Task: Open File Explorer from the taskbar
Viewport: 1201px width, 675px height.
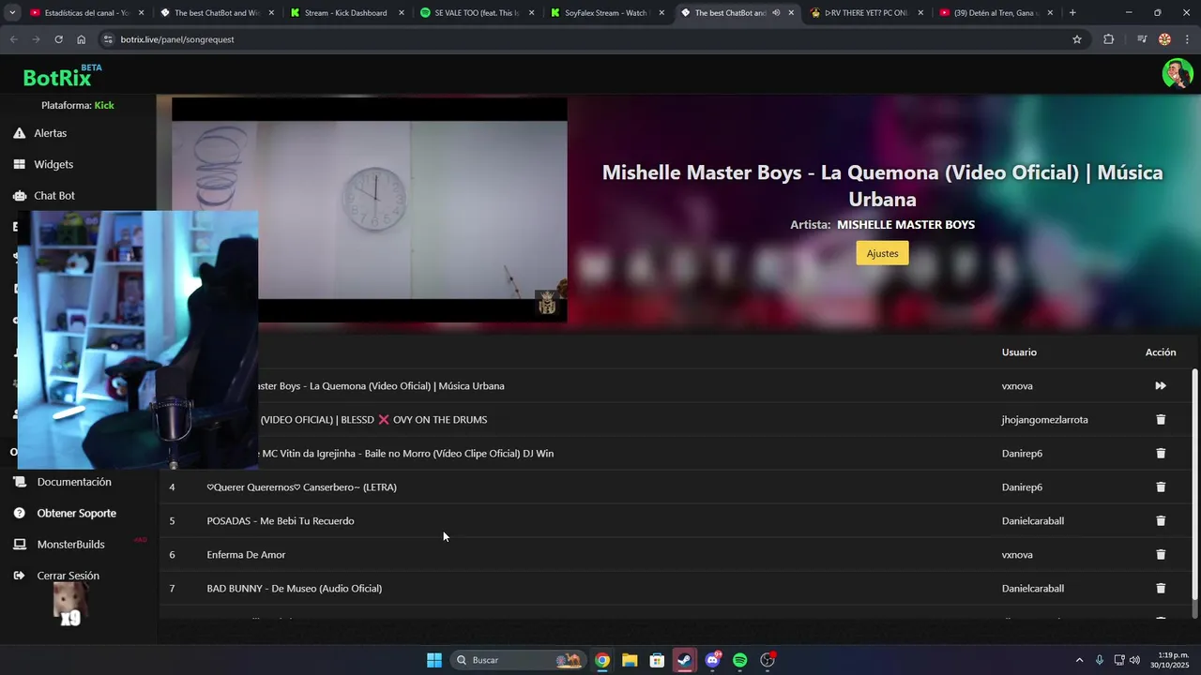Action: pyautogui.click(x=630, y=660)
